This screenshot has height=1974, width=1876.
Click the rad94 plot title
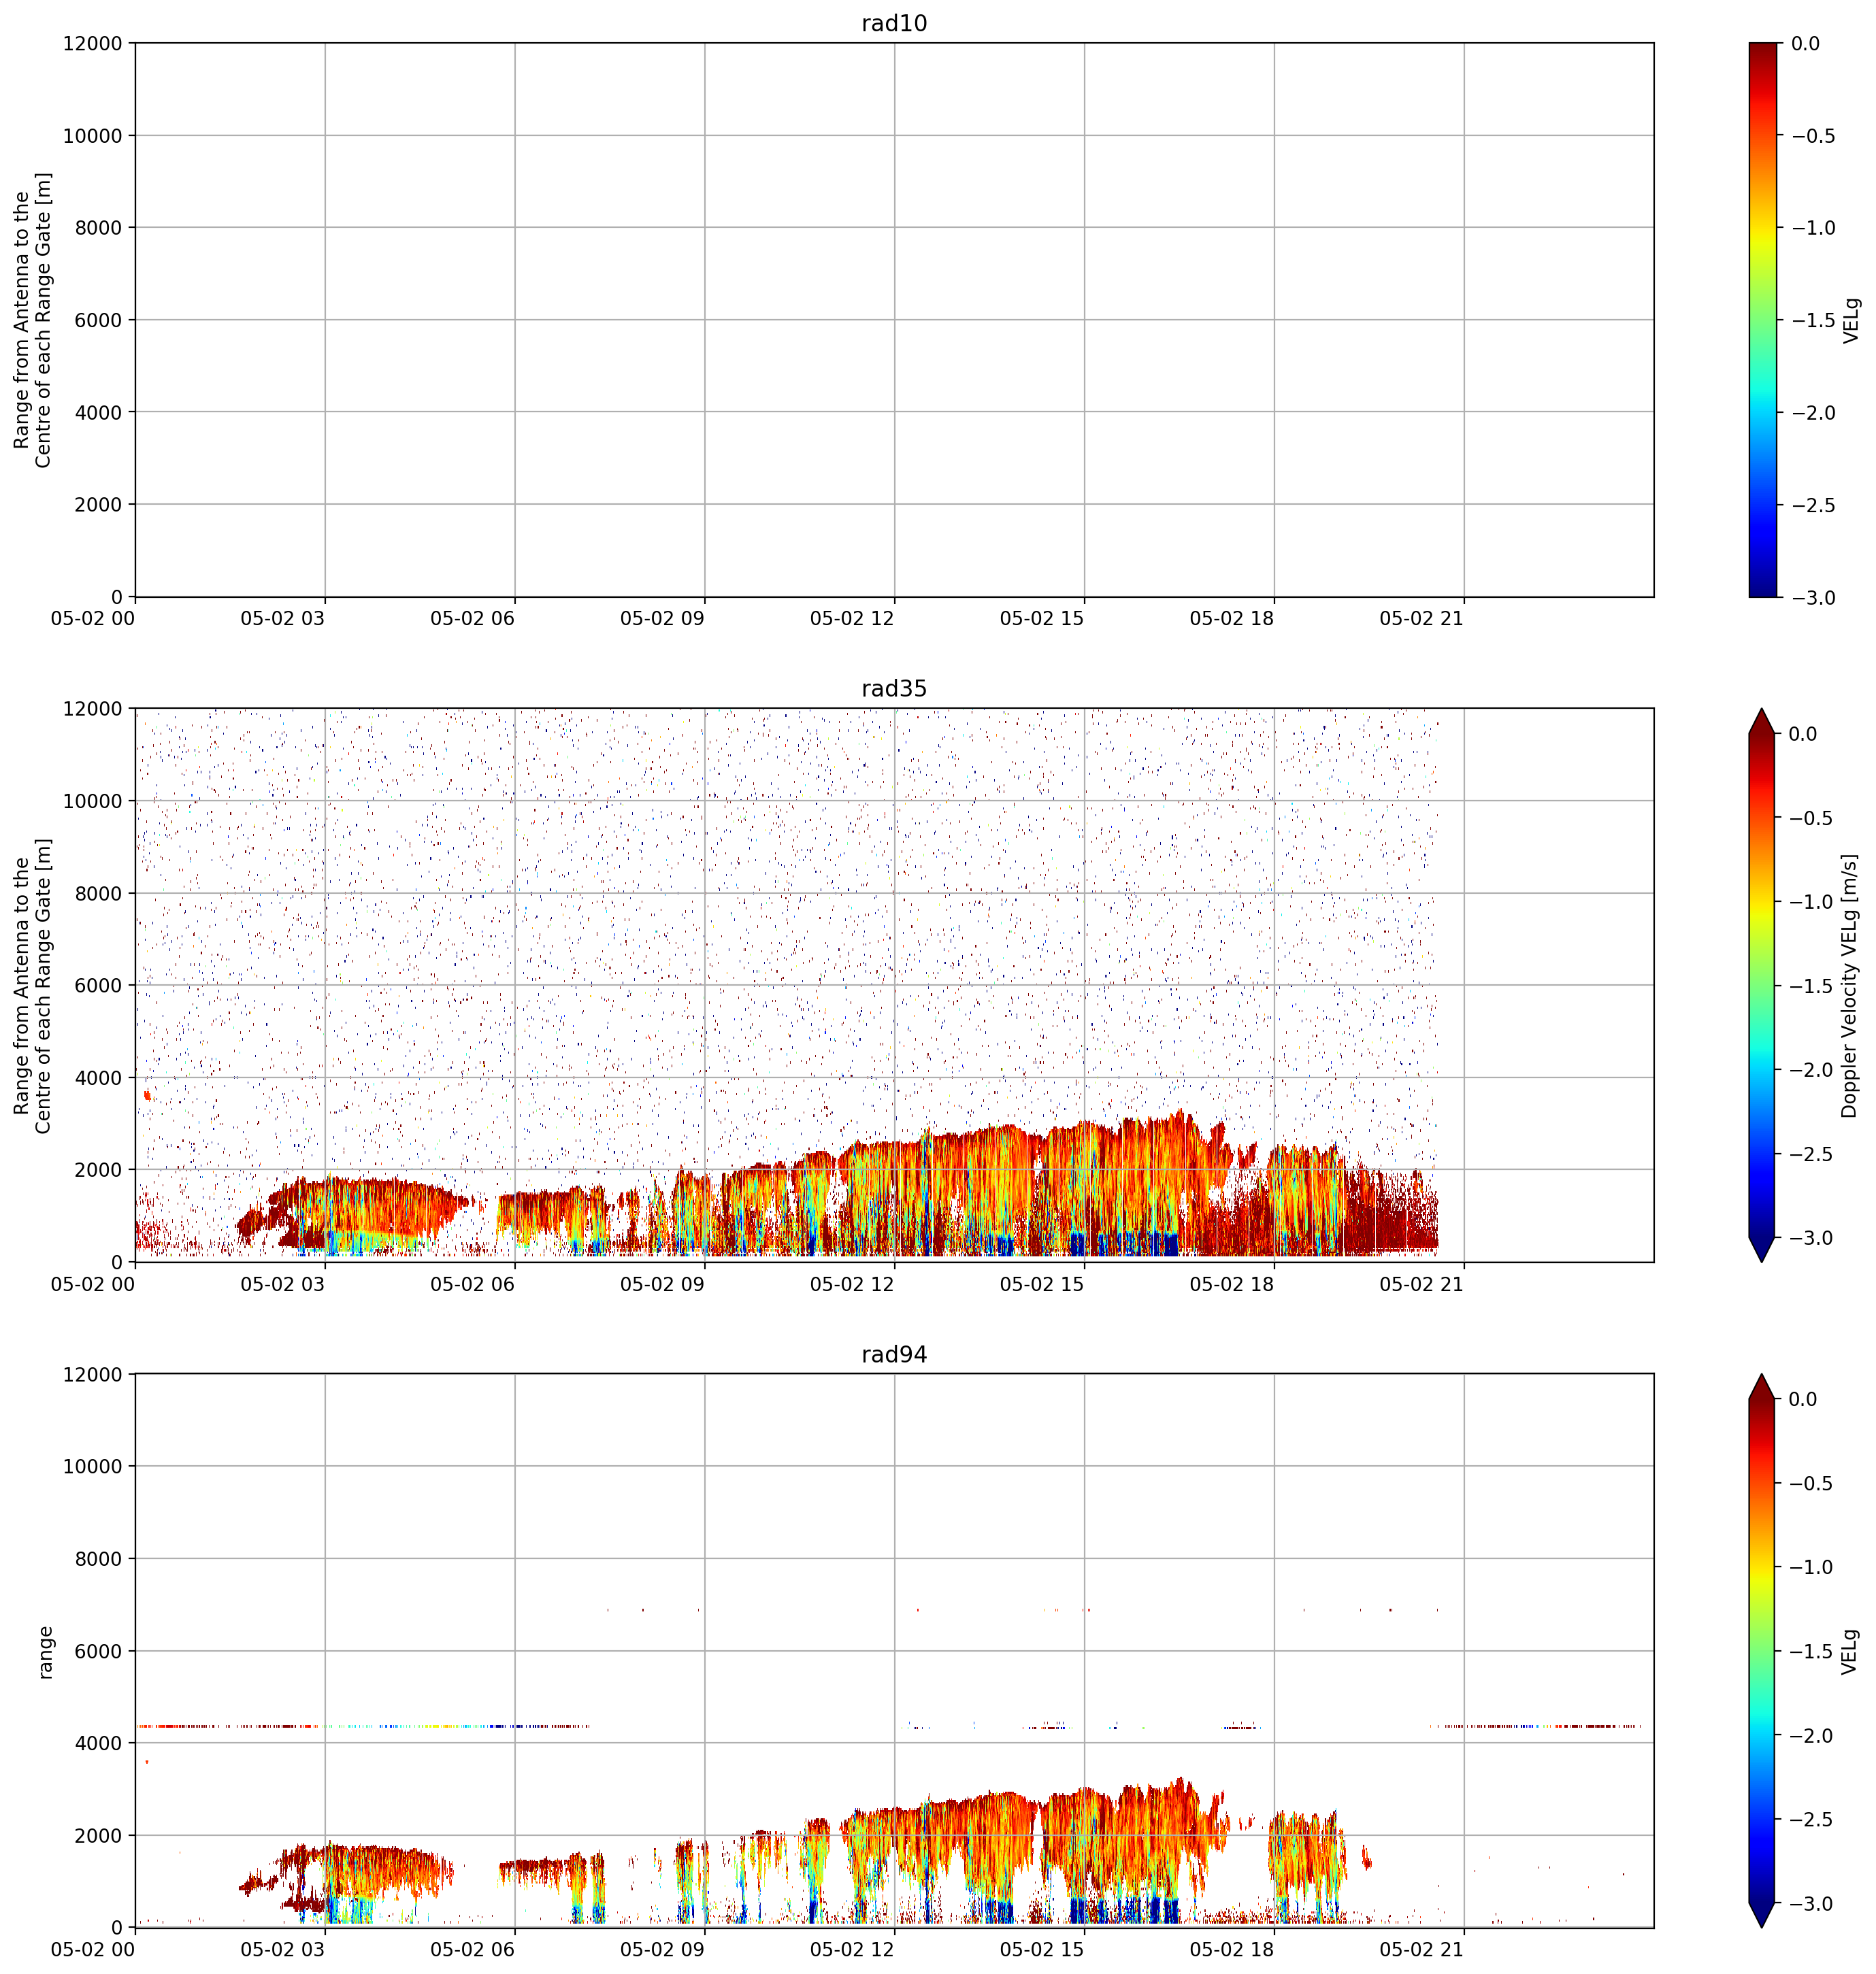click(x=894, y=1354)
